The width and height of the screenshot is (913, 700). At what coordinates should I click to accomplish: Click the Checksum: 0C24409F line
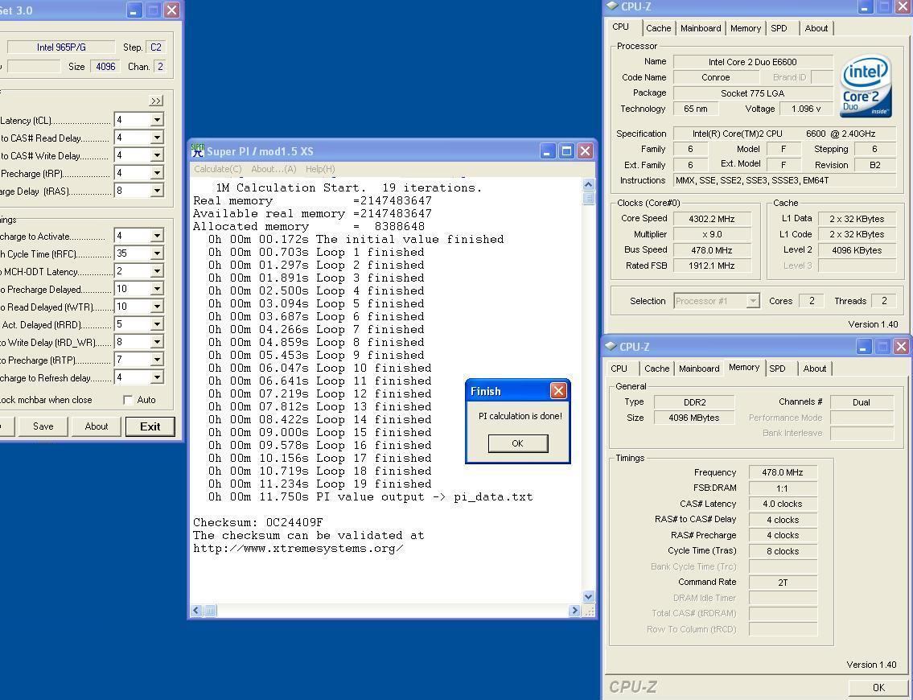coord(258,522)
